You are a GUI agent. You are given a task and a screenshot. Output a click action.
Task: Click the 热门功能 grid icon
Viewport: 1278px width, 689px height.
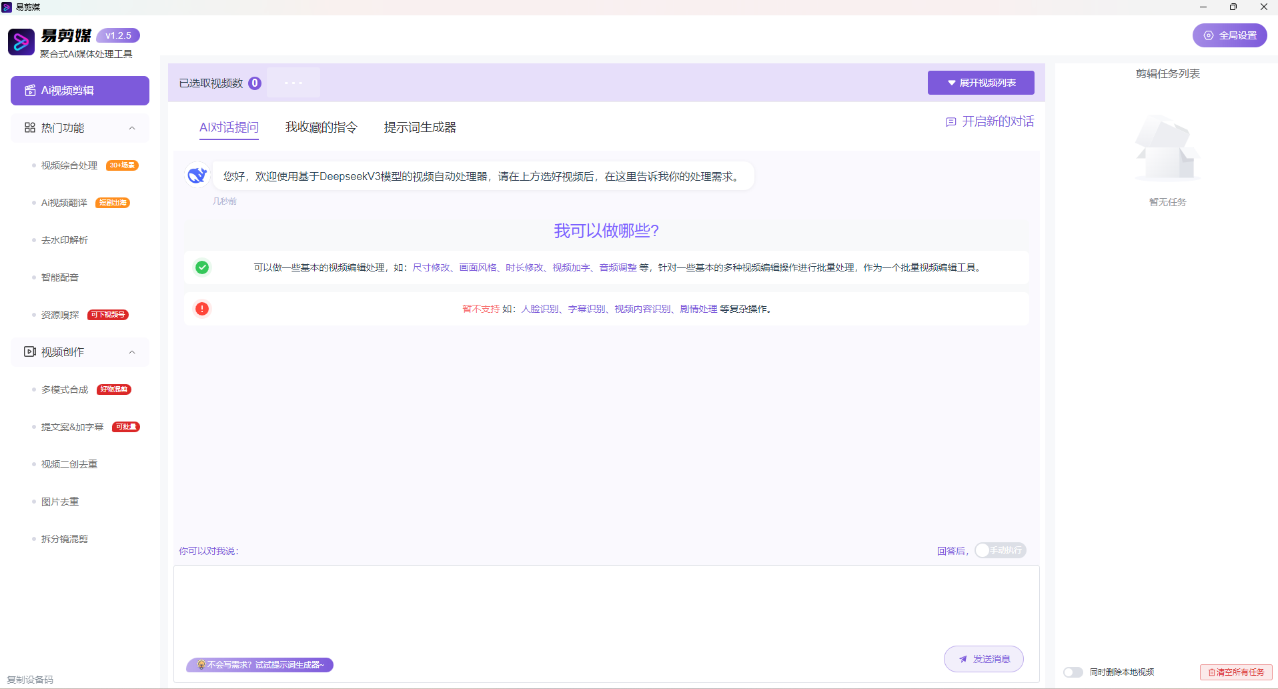click(30, 127)
